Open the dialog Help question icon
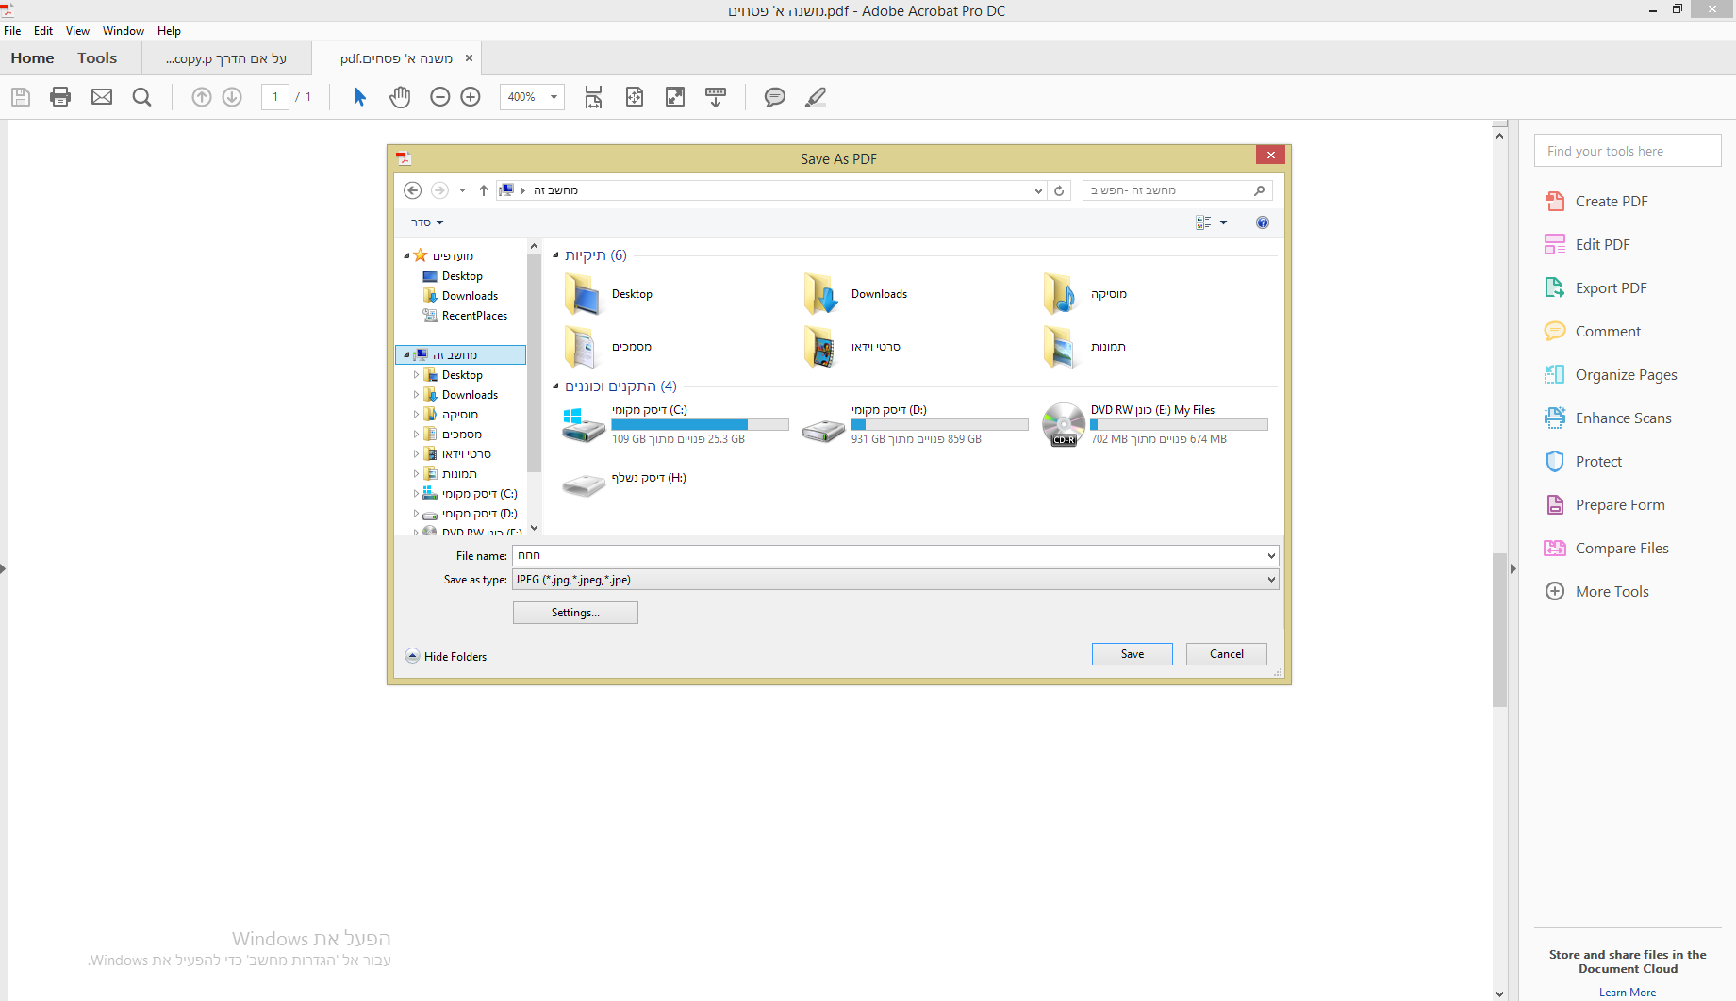This screenshot has height=1001, width=1736. tap(1263, 222)
